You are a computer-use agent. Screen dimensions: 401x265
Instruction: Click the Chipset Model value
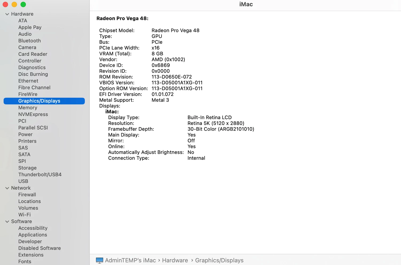tap(176, 30)
